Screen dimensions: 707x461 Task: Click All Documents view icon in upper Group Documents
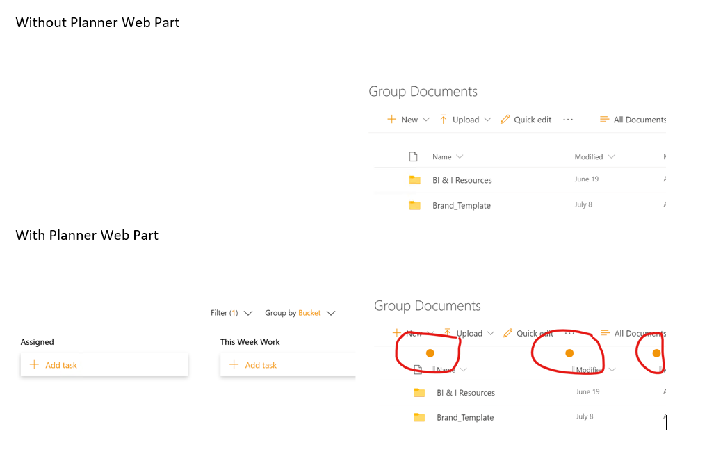coord(604,119)
